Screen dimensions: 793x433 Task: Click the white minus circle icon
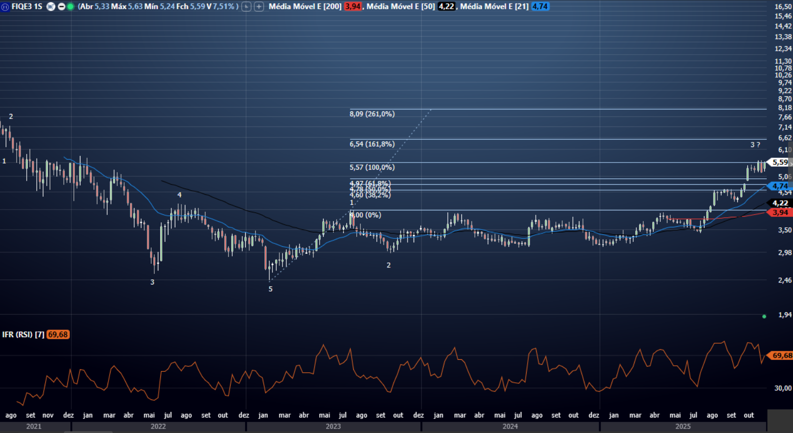pos(61,7)
